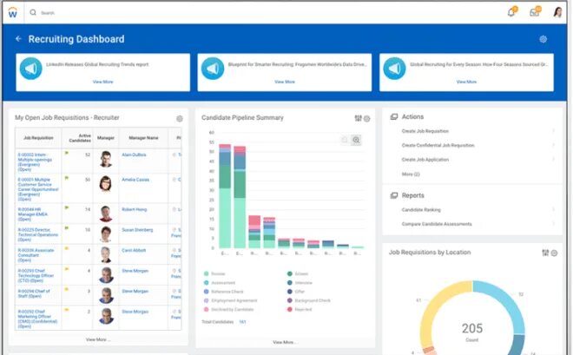Expand More (2) under Actions
Screen dimensions: 573x355
411,174
